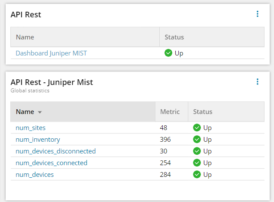Click the green check icon in num_devices row
Screen dimensions: 274x202
(197, 175)
